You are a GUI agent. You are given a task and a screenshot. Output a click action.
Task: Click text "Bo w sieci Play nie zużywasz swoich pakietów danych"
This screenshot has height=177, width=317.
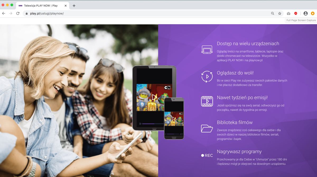(x=252, y=80)
